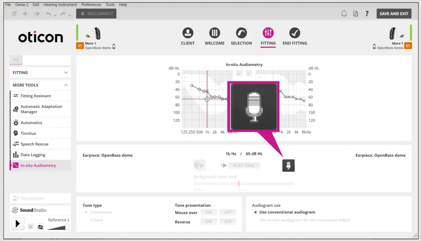The image size is (421, 241).
Task: Click the right orange 85 receiver badge
Action: click(x=408, y=46)
